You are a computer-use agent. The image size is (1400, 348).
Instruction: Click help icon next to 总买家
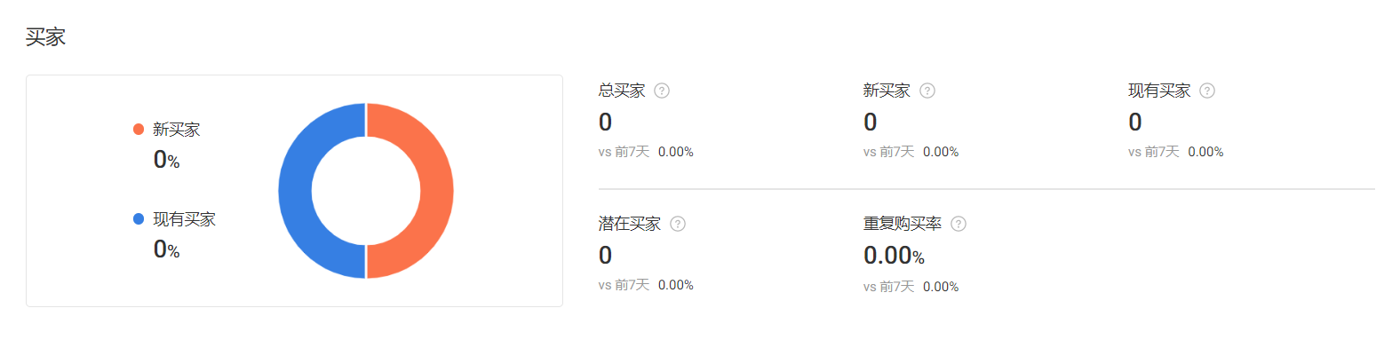coord(662,91)
